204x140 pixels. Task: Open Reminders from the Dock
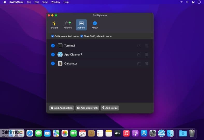[x=100, y=133]
